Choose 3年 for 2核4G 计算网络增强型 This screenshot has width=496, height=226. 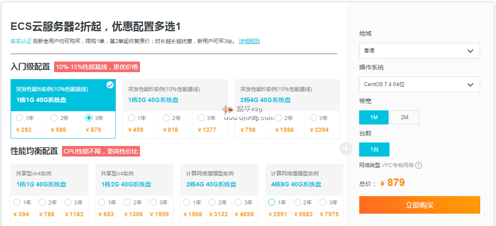(238, 202)
